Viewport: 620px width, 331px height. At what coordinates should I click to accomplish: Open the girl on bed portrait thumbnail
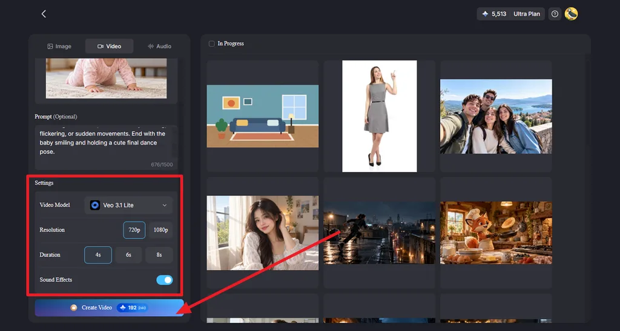[263, 233]
